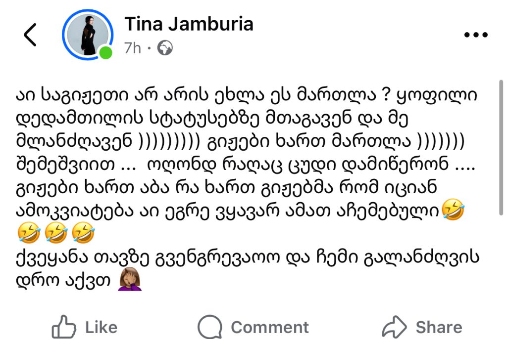This screenshot has height=339, width=507.
Task: Click the facepalm emoji ending the post
Action: pyautogui.click(x=130, y=281)
